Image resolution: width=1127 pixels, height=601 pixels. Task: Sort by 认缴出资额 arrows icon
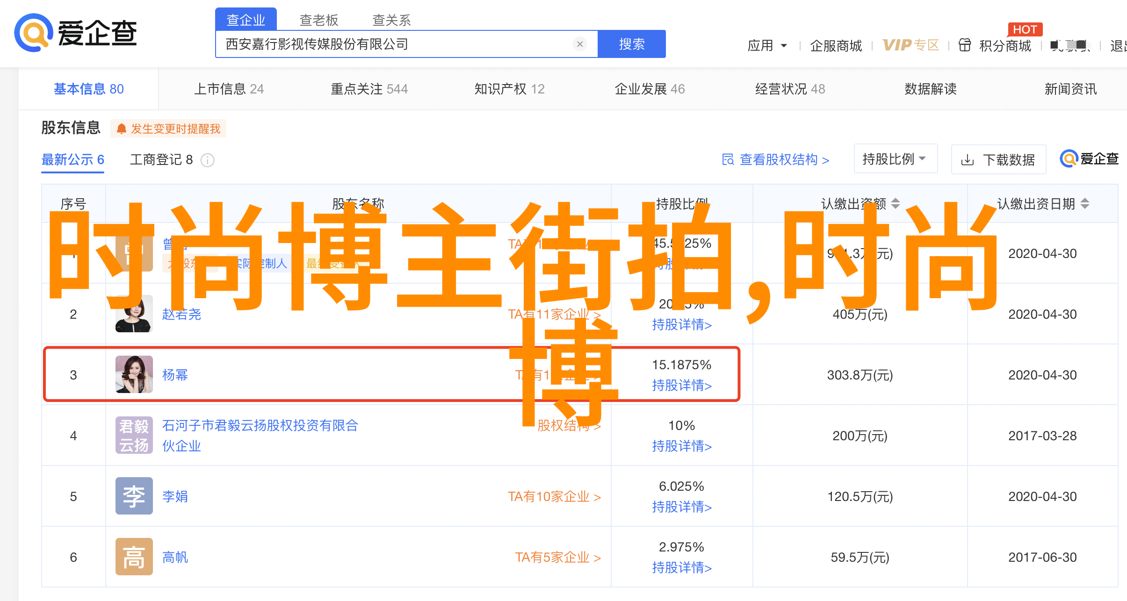click(896, 203)
